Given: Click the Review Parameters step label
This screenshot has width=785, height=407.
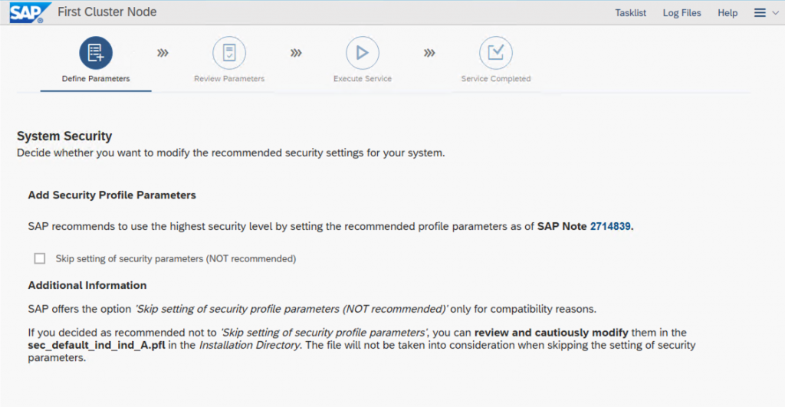Looking at the screenshot, I should (229, 79).
